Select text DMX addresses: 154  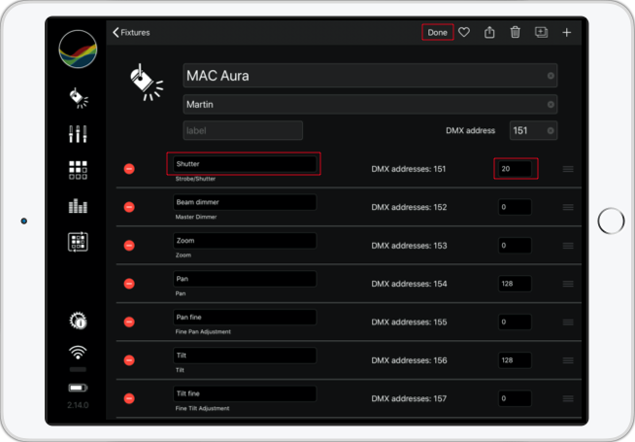409,284
